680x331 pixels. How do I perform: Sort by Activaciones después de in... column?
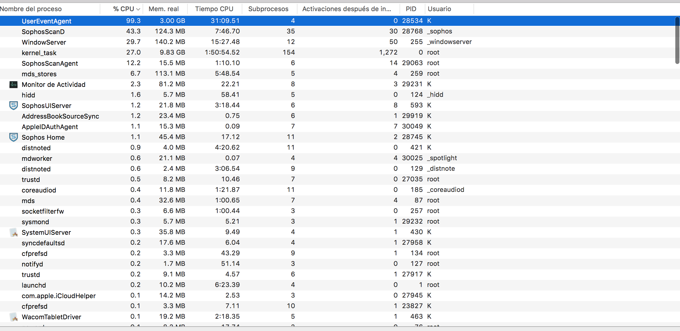[x=347, y=9]
